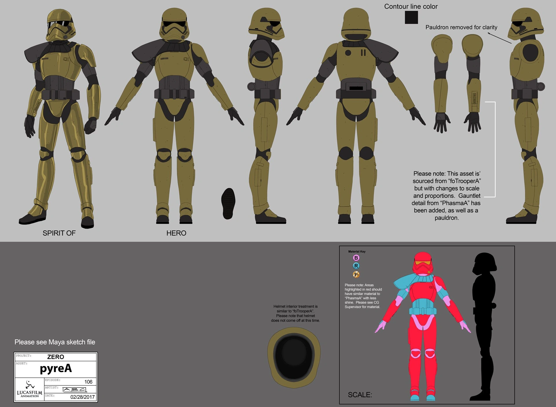The height and width of the screenshot is (407, 556).
Task: Click the ZERO project name field
Action: coord(56,357)
